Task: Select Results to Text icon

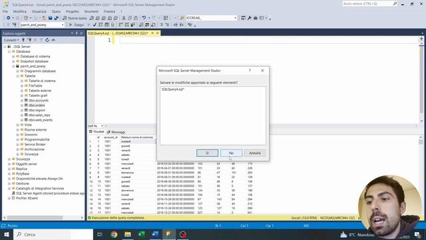Action: 141,25
